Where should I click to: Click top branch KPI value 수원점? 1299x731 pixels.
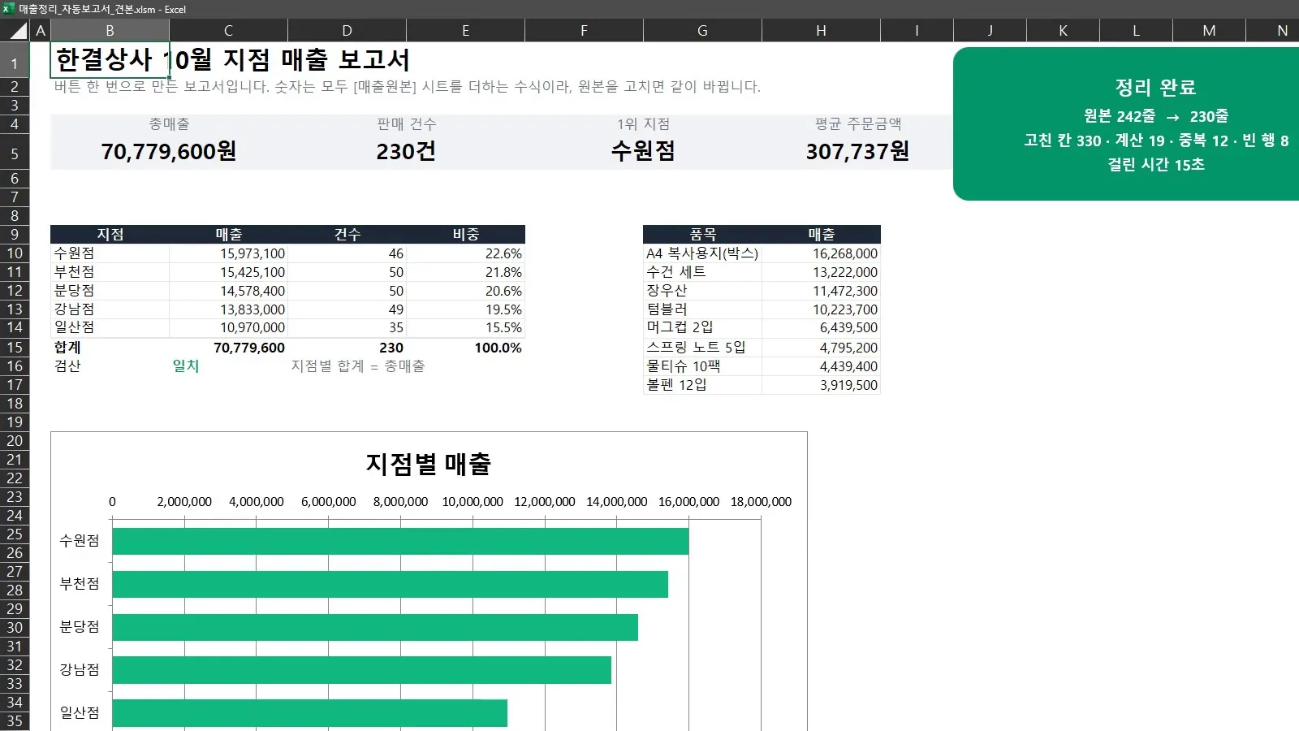click(643, 151)
